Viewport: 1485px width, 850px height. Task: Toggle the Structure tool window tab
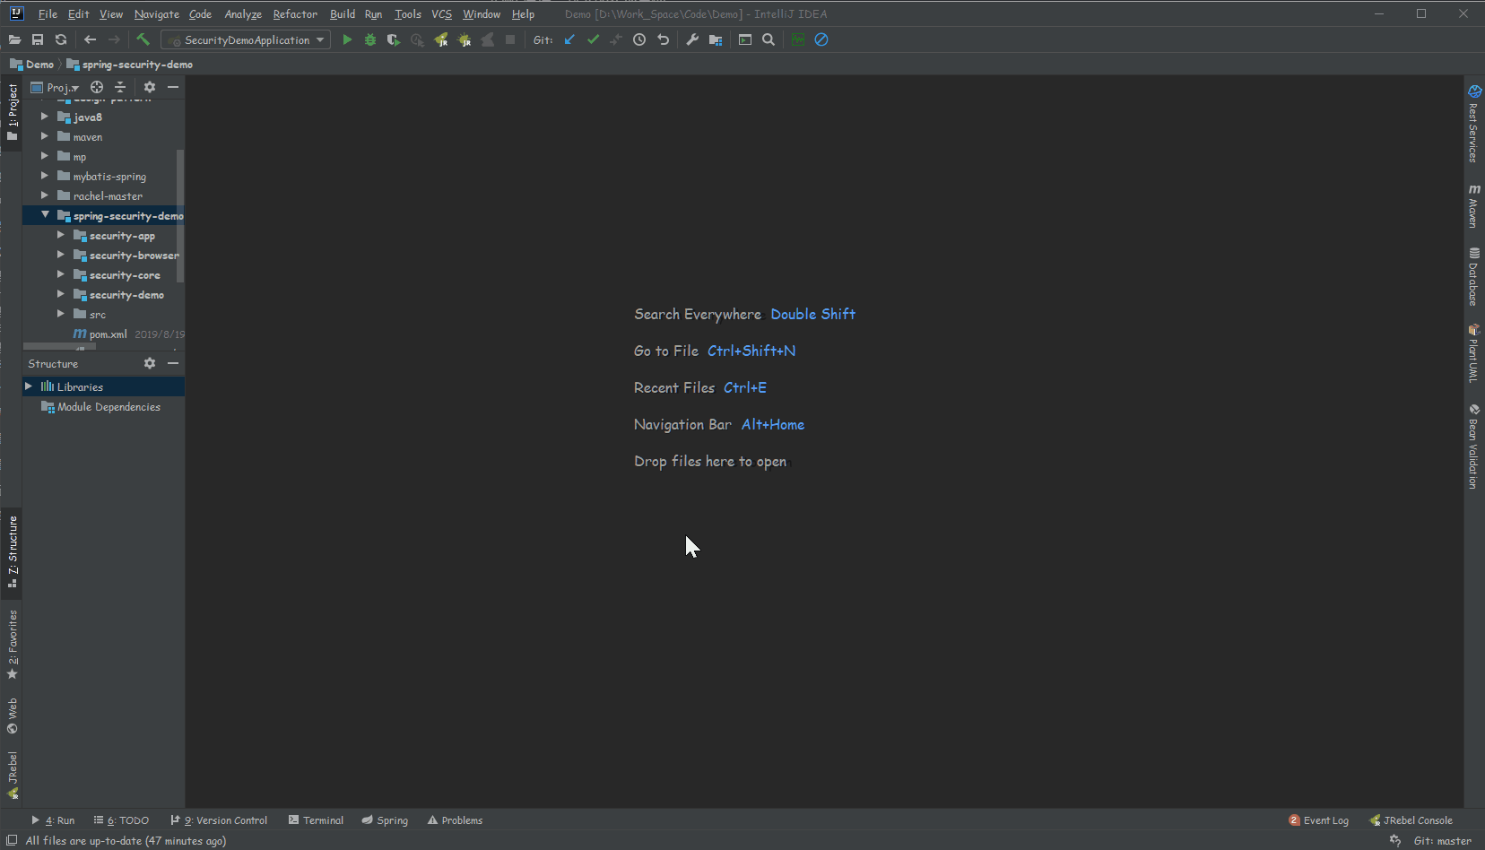12,551
